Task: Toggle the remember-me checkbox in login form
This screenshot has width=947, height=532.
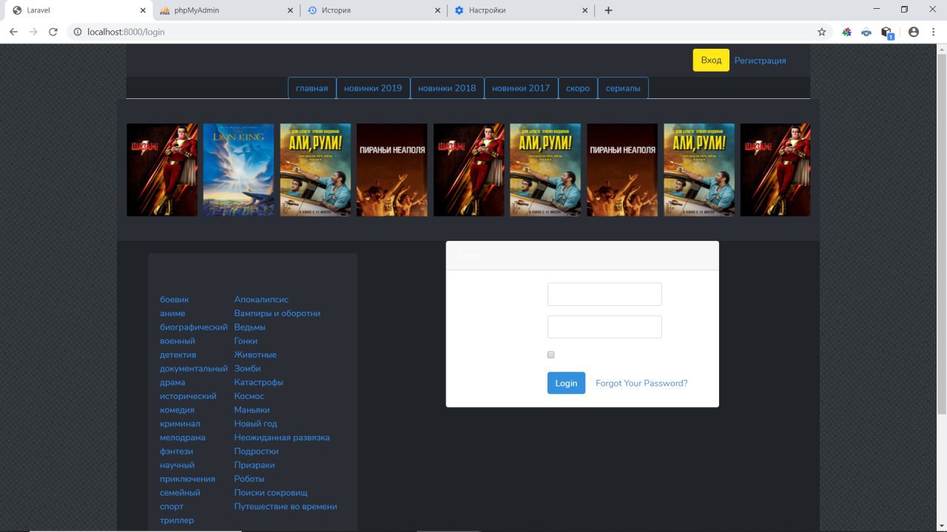Action: click(550, 355)
